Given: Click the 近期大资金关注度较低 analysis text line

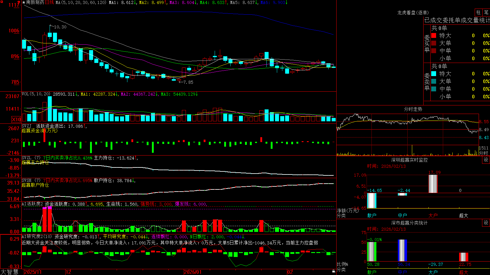Looking at the screenshot, I should pos(170,243).
